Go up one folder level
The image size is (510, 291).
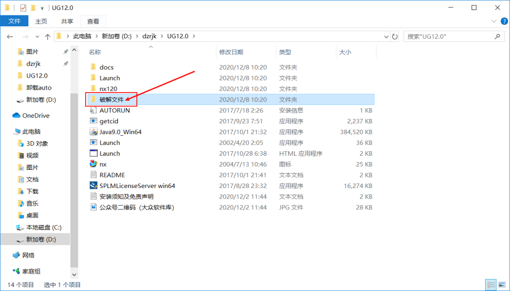48,36
